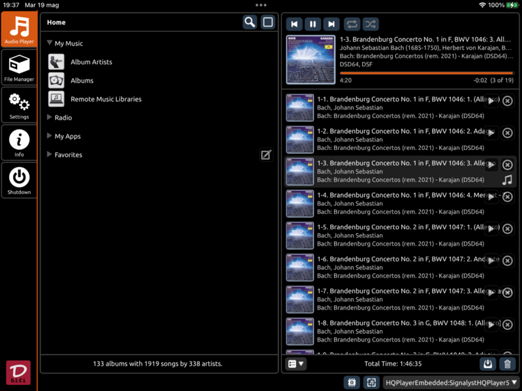Expand the My Apps section

(x=50, y=136)
